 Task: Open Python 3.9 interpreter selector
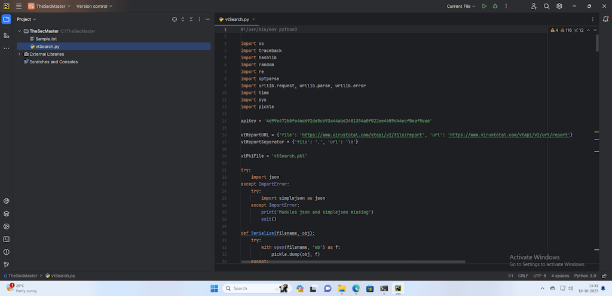pos(585,276)
